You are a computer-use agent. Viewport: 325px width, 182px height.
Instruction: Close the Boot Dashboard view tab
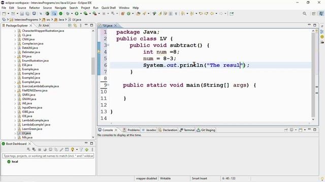29,144
